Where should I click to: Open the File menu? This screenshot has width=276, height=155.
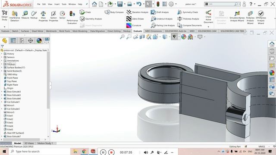pyautogui.click(x=38, y=4)
